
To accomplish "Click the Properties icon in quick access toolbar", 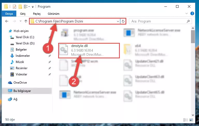I will coord(14,7).
